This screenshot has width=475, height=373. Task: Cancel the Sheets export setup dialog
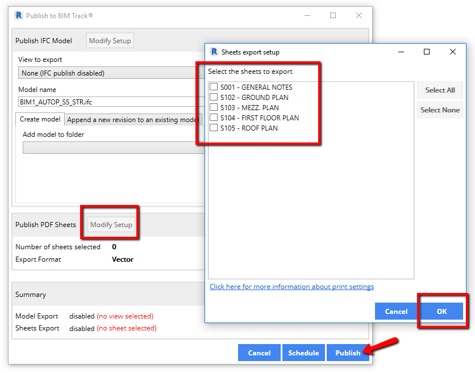(x=396, y=311)
